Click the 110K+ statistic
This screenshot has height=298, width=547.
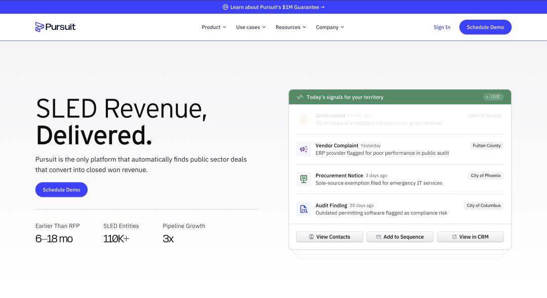[x=116, y=239]
